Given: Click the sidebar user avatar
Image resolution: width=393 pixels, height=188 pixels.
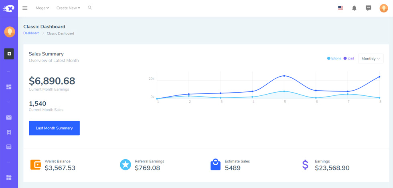Looking at the screenshot, I should (x=10, y=32).
